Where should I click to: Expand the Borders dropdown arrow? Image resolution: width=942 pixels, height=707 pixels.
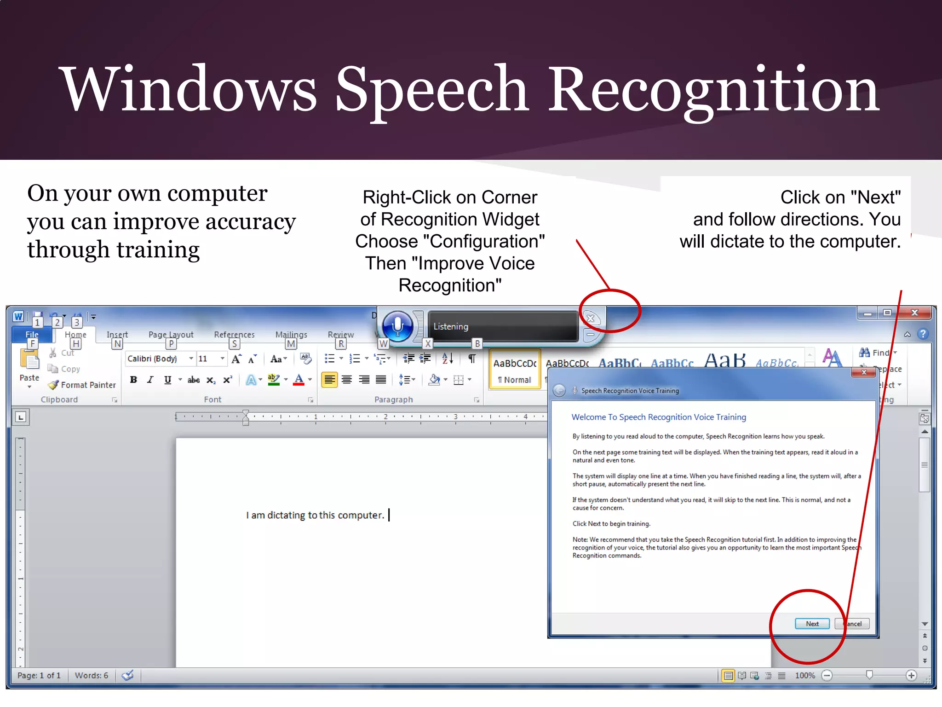(470, 380)
